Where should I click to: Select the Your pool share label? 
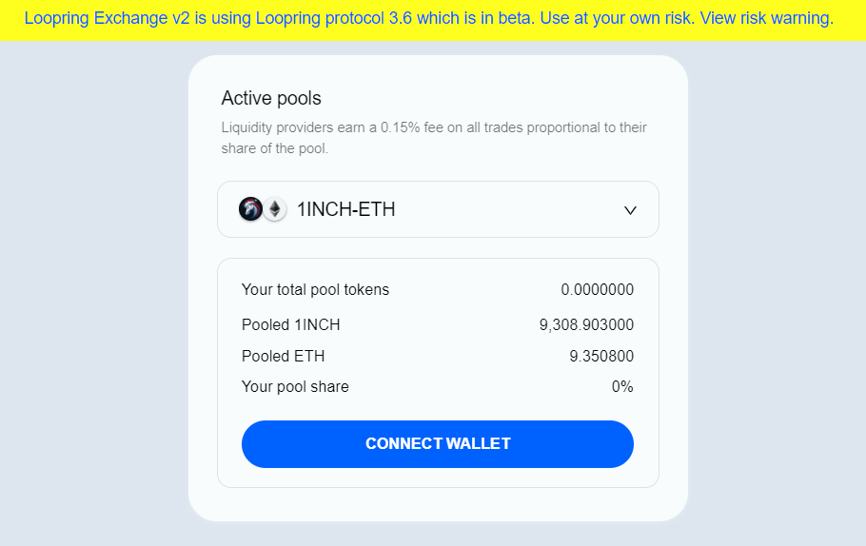[x=295, y=386]
